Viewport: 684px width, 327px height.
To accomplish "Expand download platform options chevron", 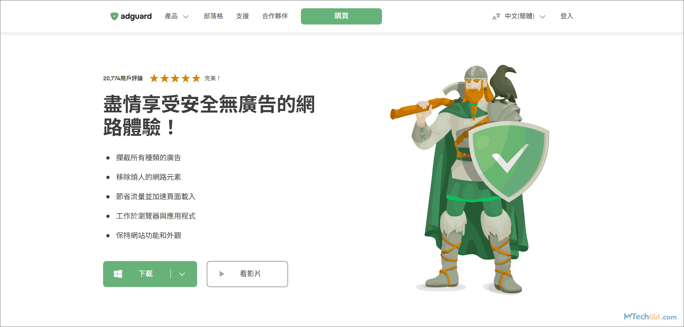I will [182, 274].
